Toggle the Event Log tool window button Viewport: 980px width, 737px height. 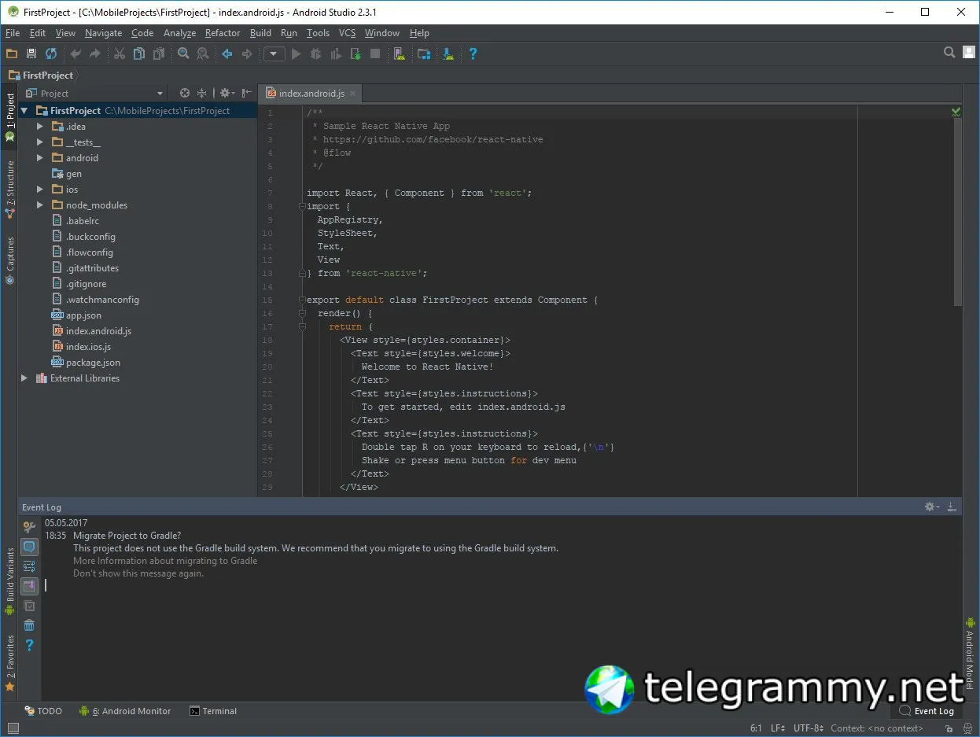pyautogui.click(x=927, y=711)
